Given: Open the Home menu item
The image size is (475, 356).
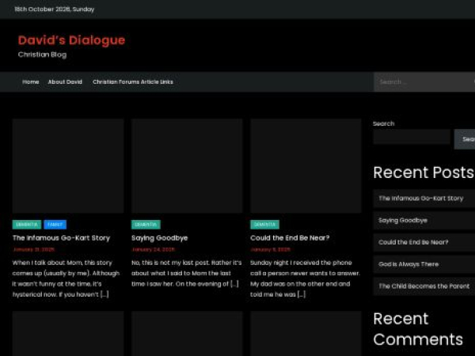Looking at the screenshot, I should tap(31, 81).
